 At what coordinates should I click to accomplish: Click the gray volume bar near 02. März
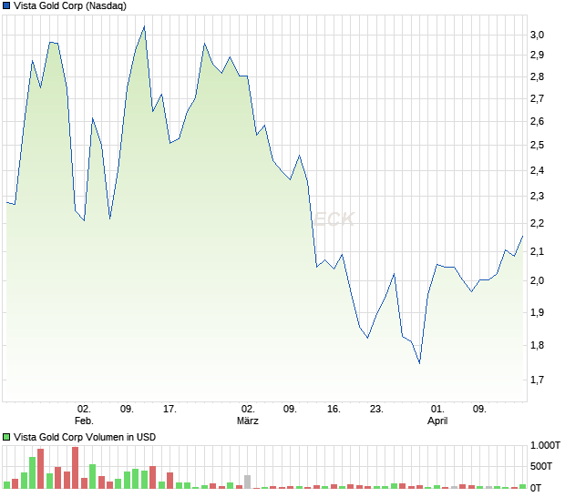pos(247,482)
